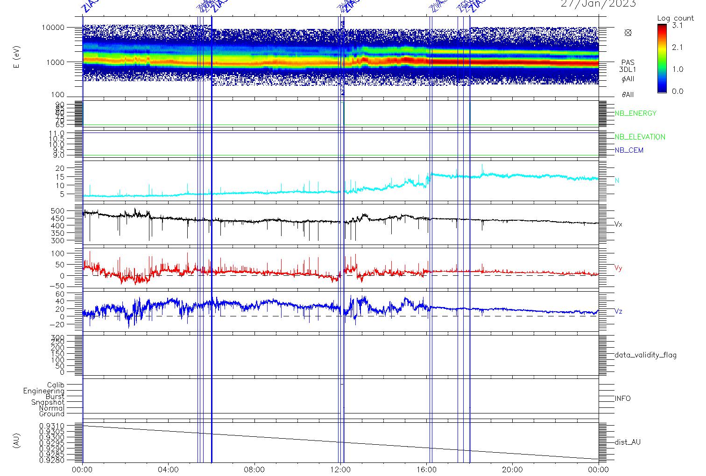Screen dimensions: 706x476
Task: Click the NB_CEM legend label
Action: [628, 150]
